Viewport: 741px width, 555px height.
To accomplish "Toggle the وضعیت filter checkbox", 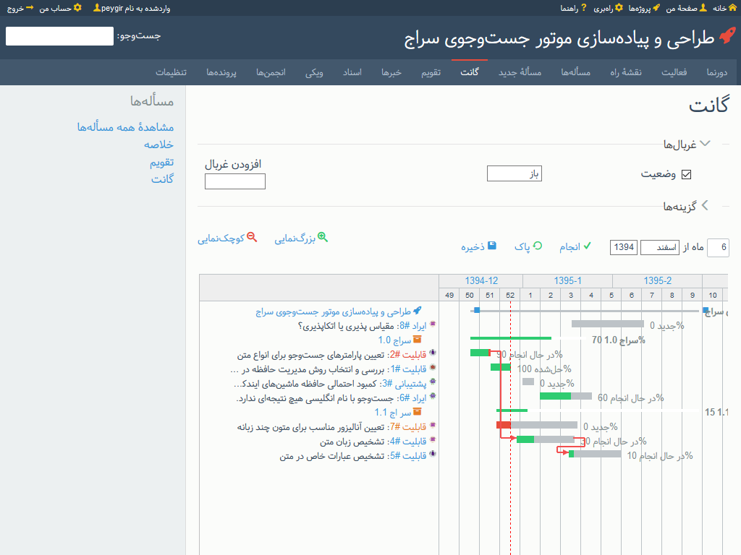I will pos(687,174).
